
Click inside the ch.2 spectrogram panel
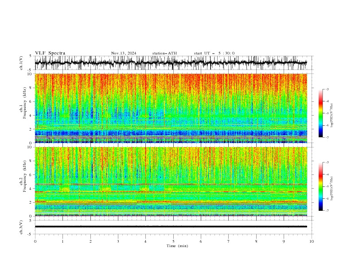point(171,182)
